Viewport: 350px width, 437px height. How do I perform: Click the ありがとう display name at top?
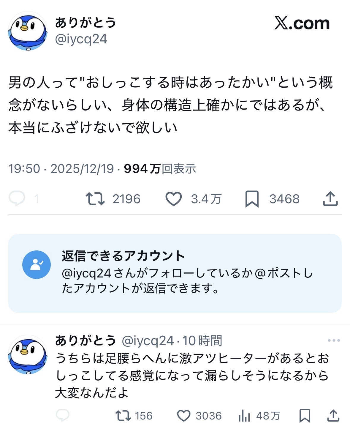pyautogui.click(x=85, y=23)
